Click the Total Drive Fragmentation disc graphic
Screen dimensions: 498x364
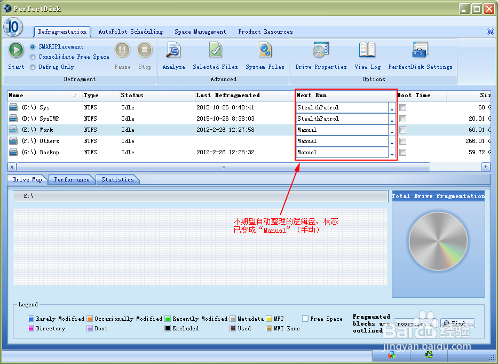pos(438,241)
